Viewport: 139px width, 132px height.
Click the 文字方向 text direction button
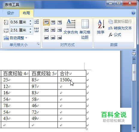[71, 27]
